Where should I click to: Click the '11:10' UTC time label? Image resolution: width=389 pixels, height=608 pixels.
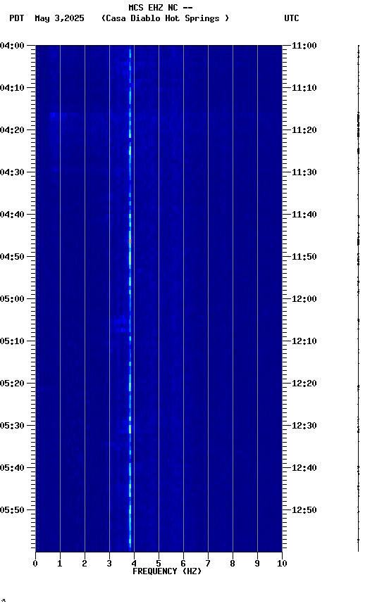point(304,88)
